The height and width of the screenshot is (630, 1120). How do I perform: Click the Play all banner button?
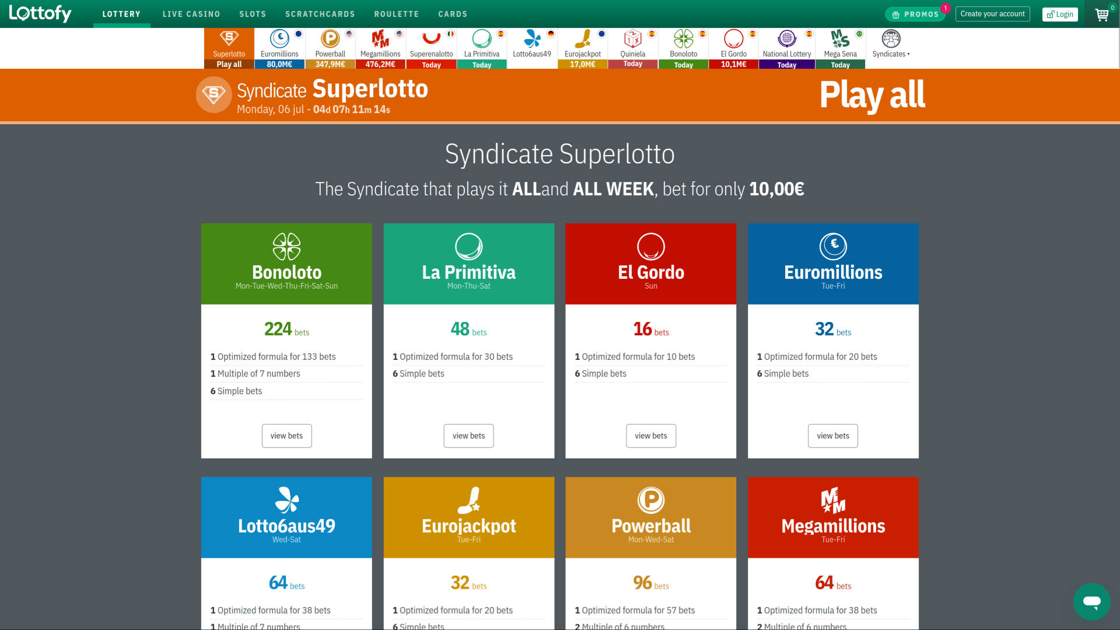point(872,94)
